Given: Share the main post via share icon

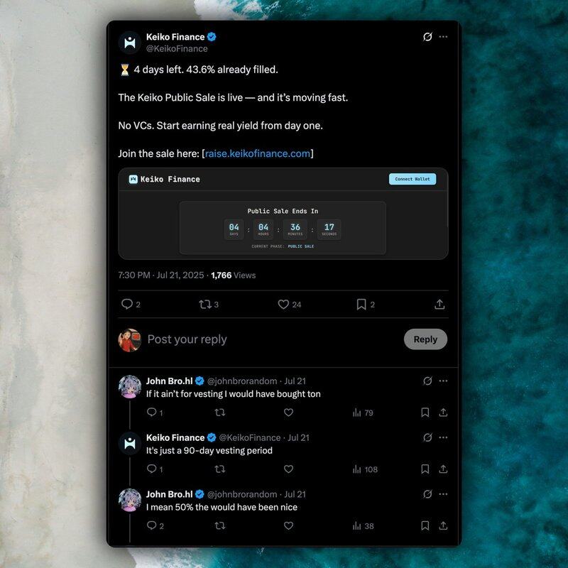Looking at the screenshot, I should [x=439, y=304].
